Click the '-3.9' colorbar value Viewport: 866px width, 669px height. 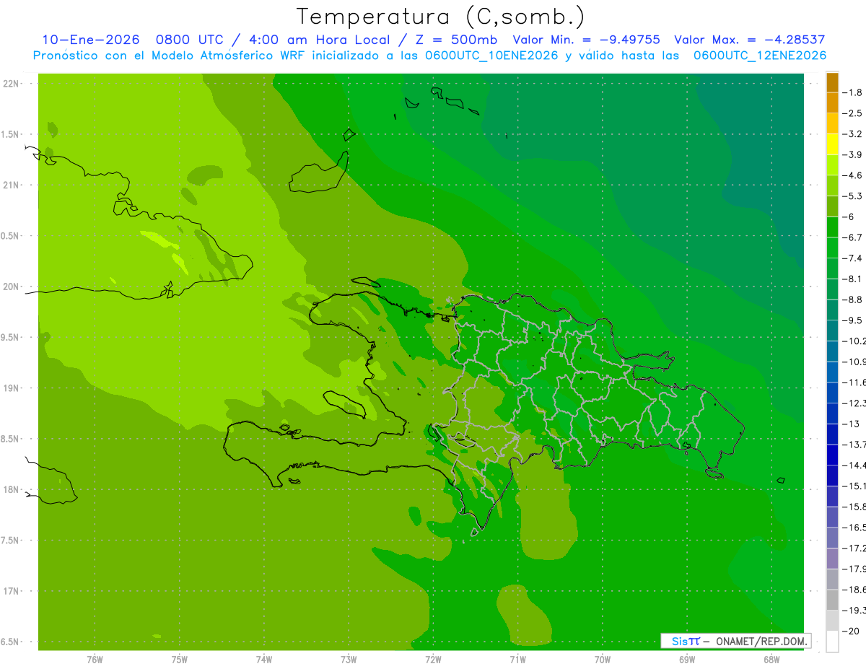(x=853, y=154)
